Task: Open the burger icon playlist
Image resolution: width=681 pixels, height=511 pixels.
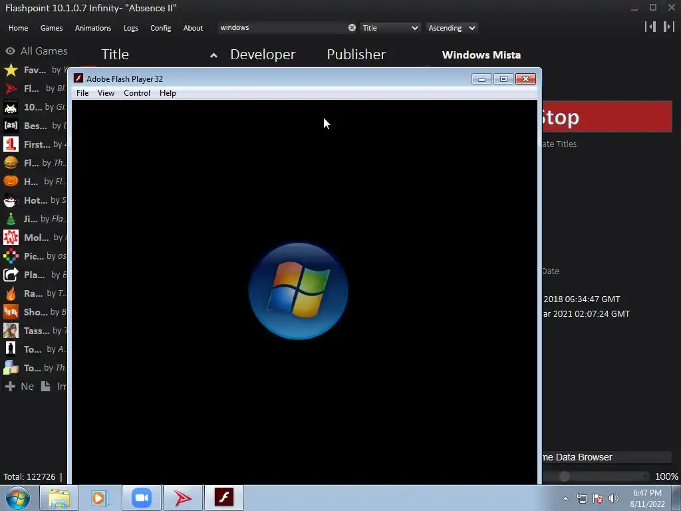Action: point(11,163)
